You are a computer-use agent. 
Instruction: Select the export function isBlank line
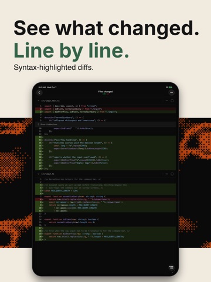[x=105, y=219]
